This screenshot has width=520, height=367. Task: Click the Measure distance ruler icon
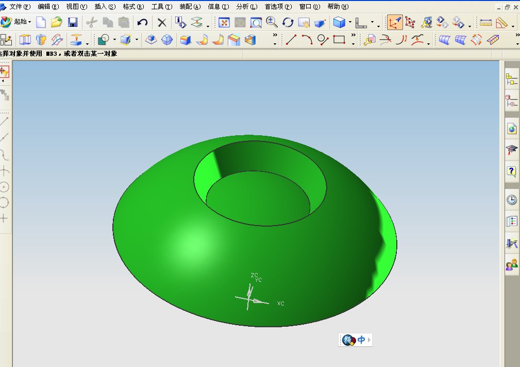485,23
